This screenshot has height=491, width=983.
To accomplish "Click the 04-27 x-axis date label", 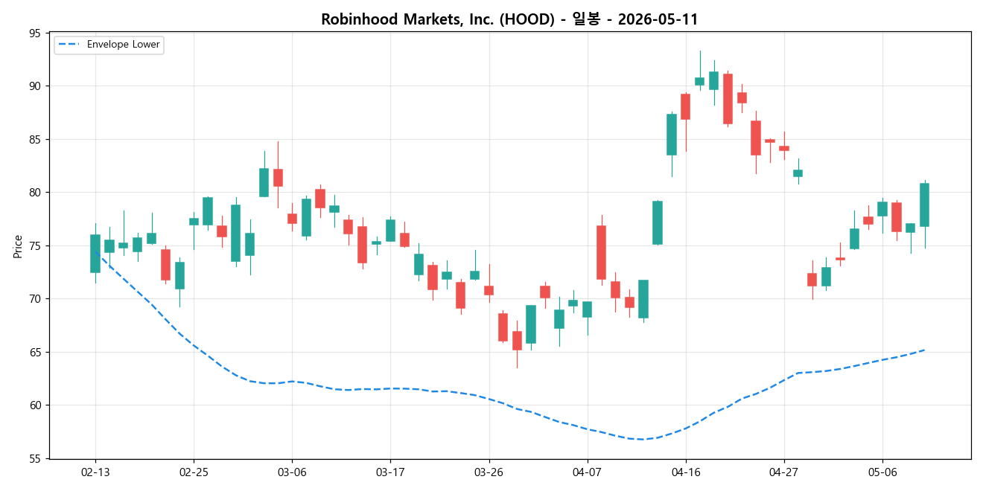I will point(784,472).
